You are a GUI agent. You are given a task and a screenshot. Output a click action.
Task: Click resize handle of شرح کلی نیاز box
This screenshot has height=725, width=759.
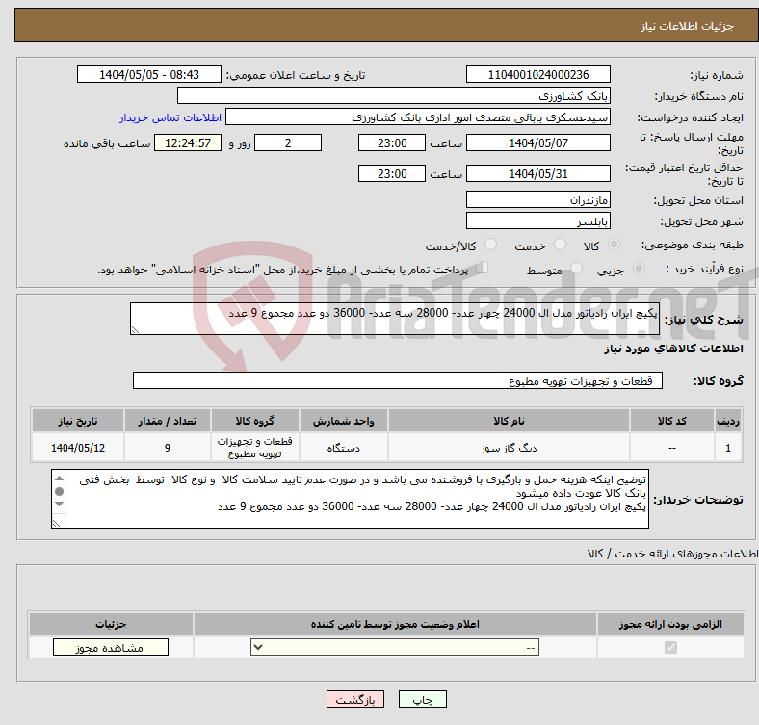pos(136,330)
